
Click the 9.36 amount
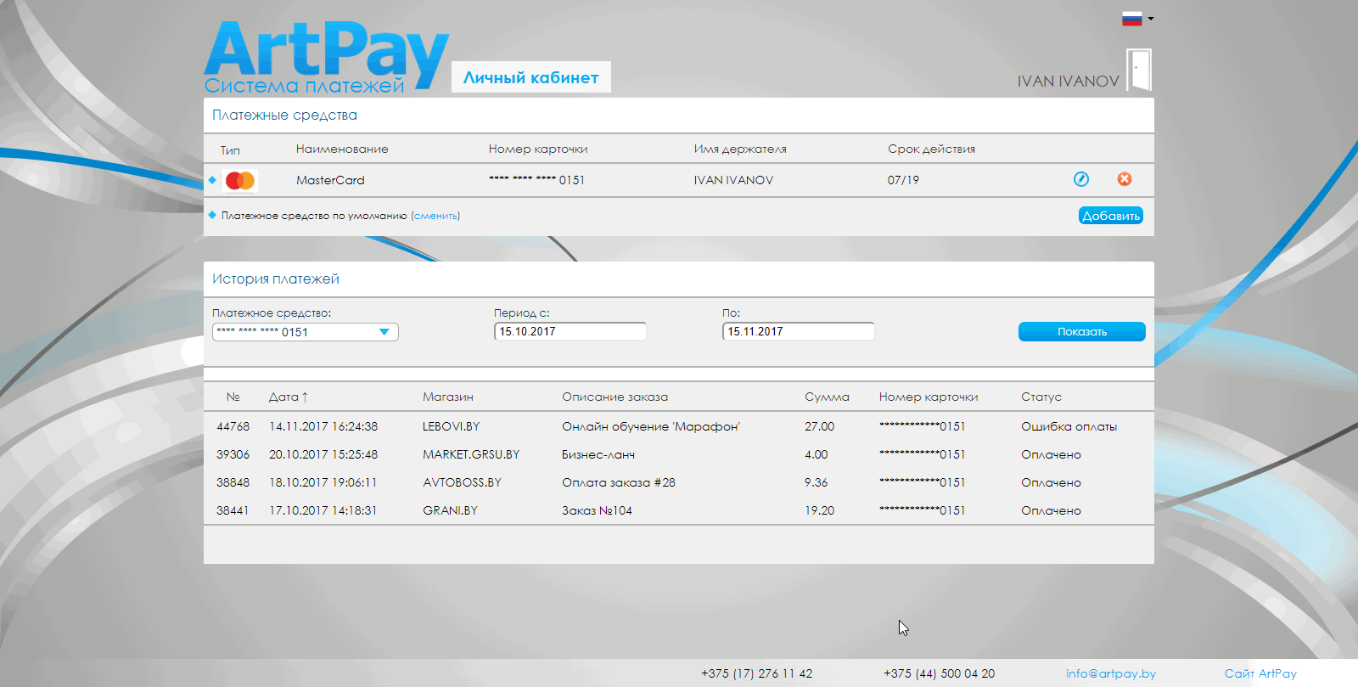(x=816, y=482)
